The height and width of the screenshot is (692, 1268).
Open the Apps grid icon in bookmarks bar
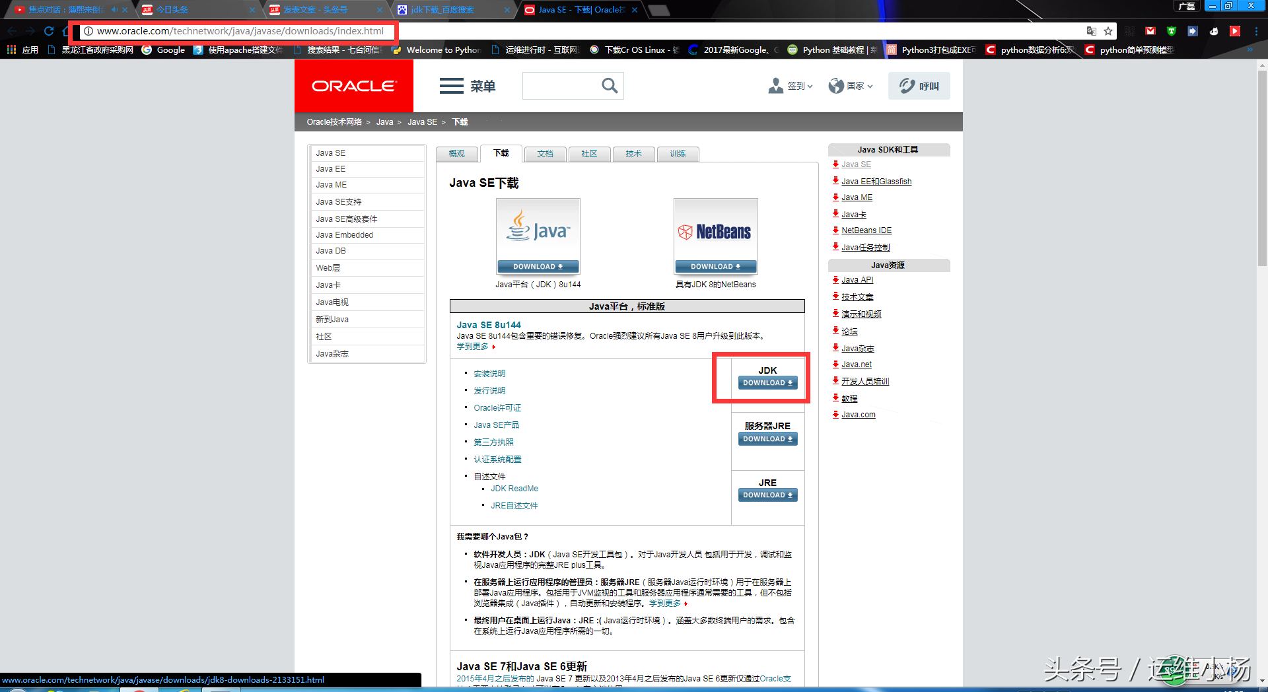[x=11, y=50]
